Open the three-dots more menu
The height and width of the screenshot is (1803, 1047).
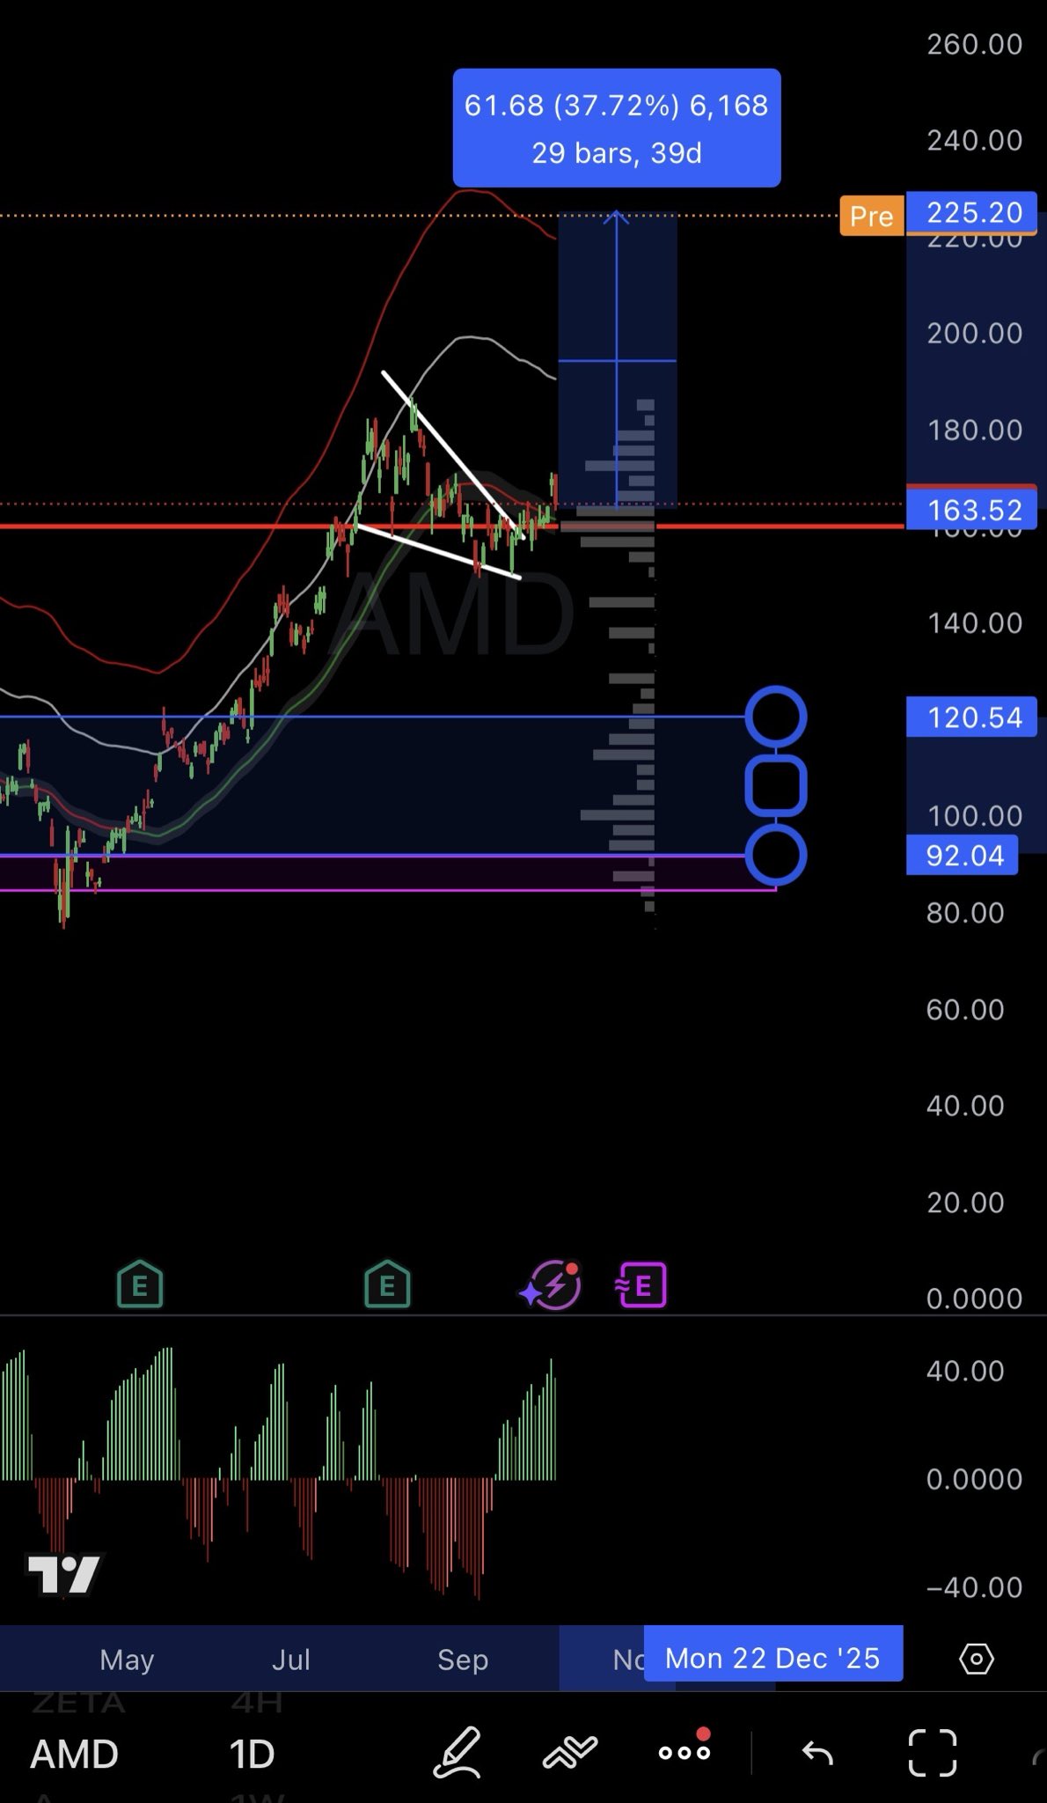click(x=685, y=1751)
